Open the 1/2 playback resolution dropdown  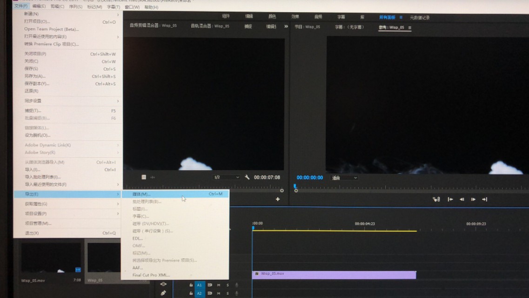227,177
